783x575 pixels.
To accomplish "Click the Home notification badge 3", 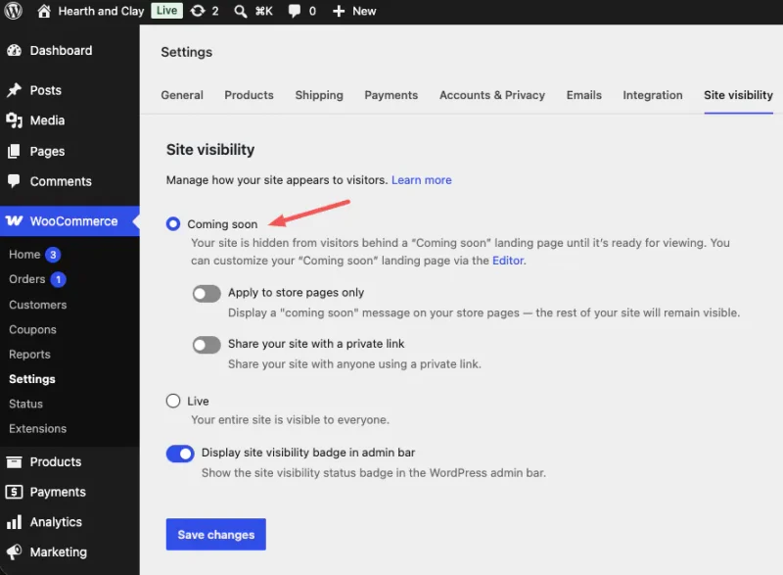I will [x=53, y=255].
